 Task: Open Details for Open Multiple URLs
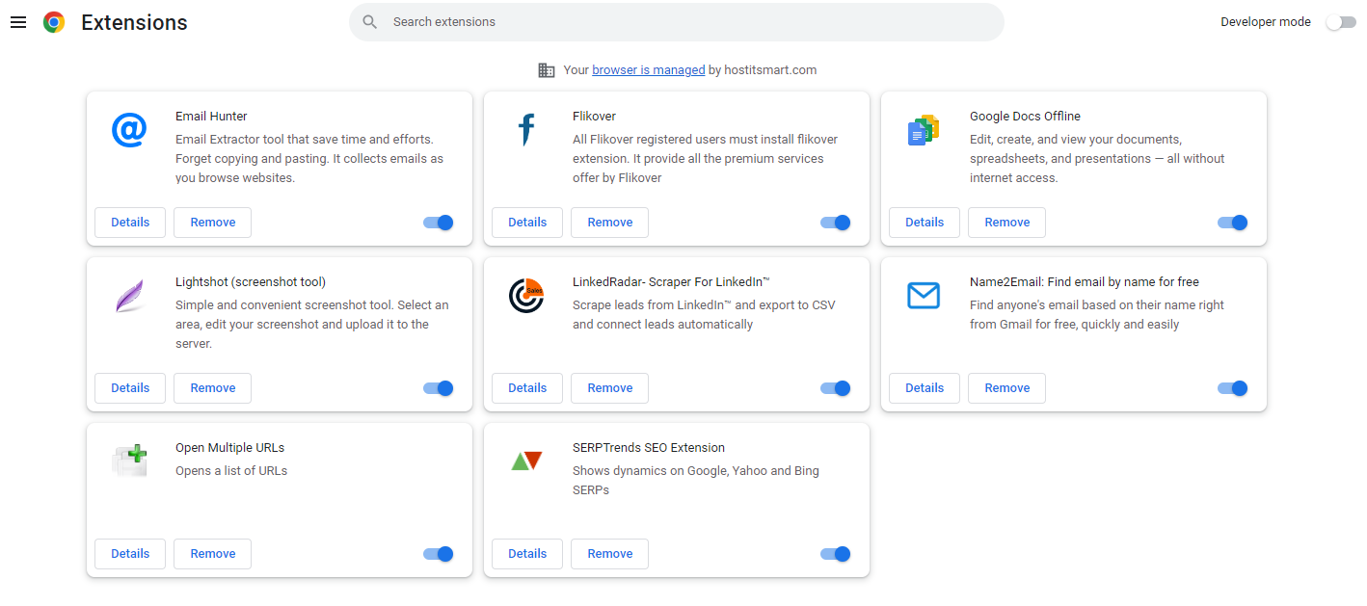(130, 554)
